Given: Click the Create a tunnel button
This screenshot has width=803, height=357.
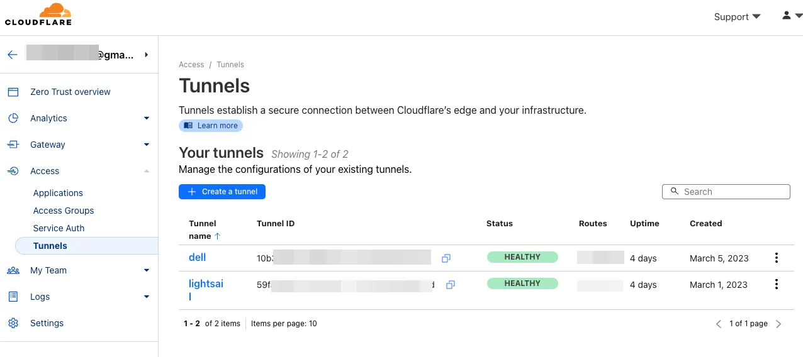Looking at the screenshot, I should [222, 192].
